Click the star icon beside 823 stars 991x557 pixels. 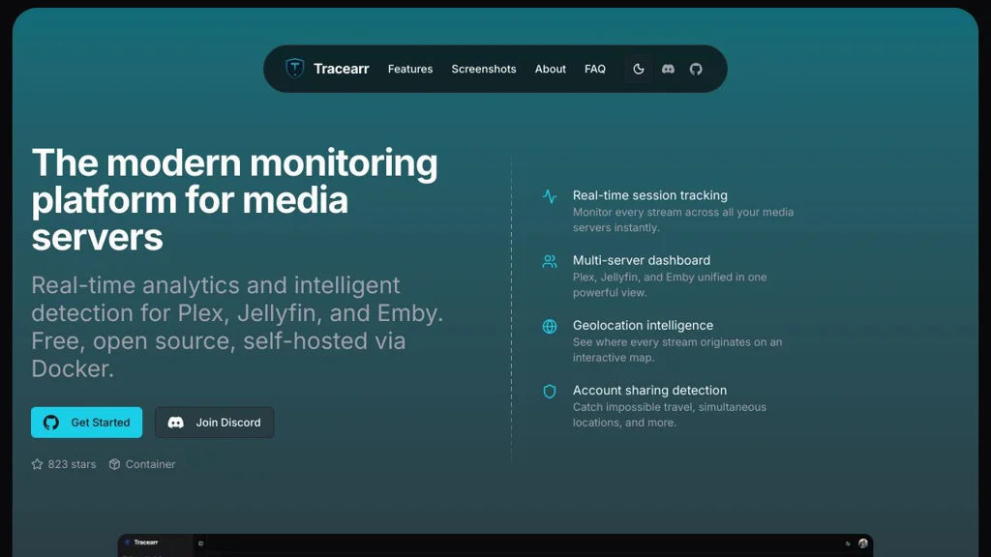[38, 464]
